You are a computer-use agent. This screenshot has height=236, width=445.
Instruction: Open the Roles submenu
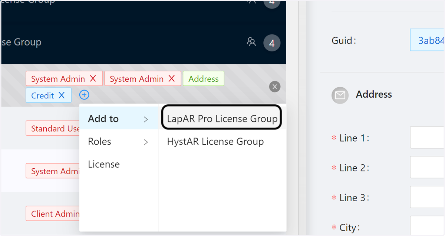pos(119,142)
